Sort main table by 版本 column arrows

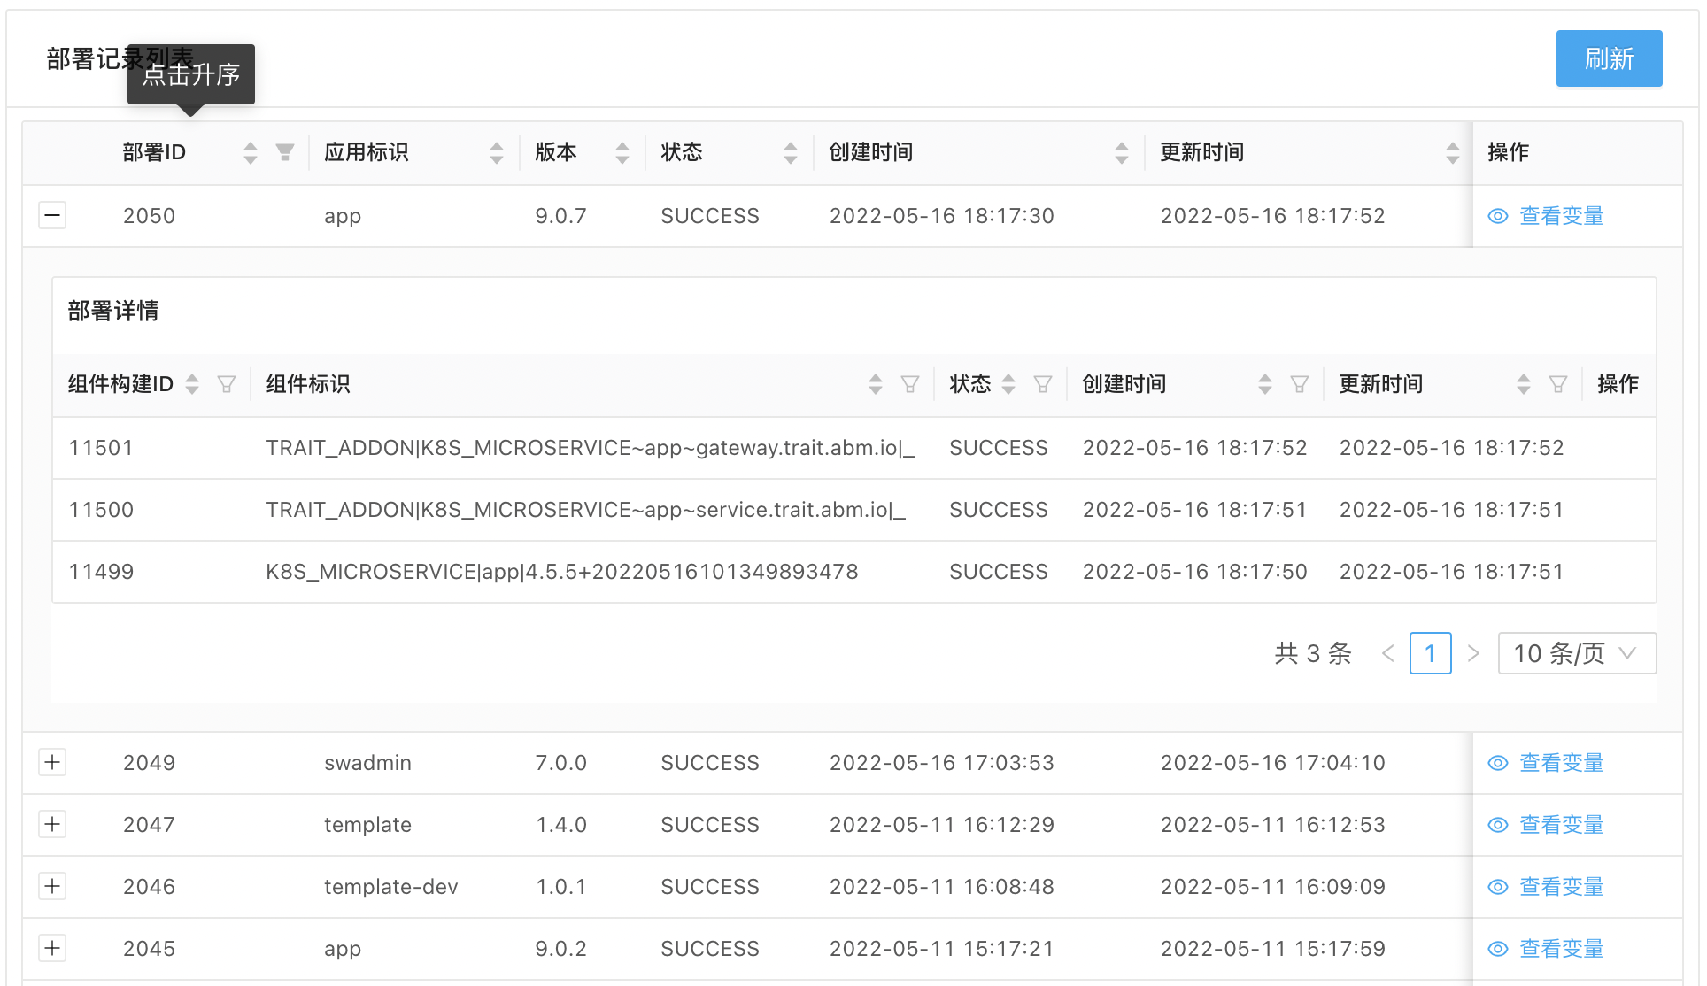(x=622, y=152)
